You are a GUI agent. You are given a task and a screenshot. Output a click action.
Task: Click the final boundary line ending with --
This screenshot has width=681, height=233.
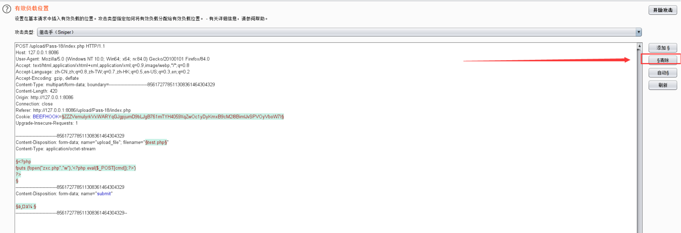click(x=71, y=213)
